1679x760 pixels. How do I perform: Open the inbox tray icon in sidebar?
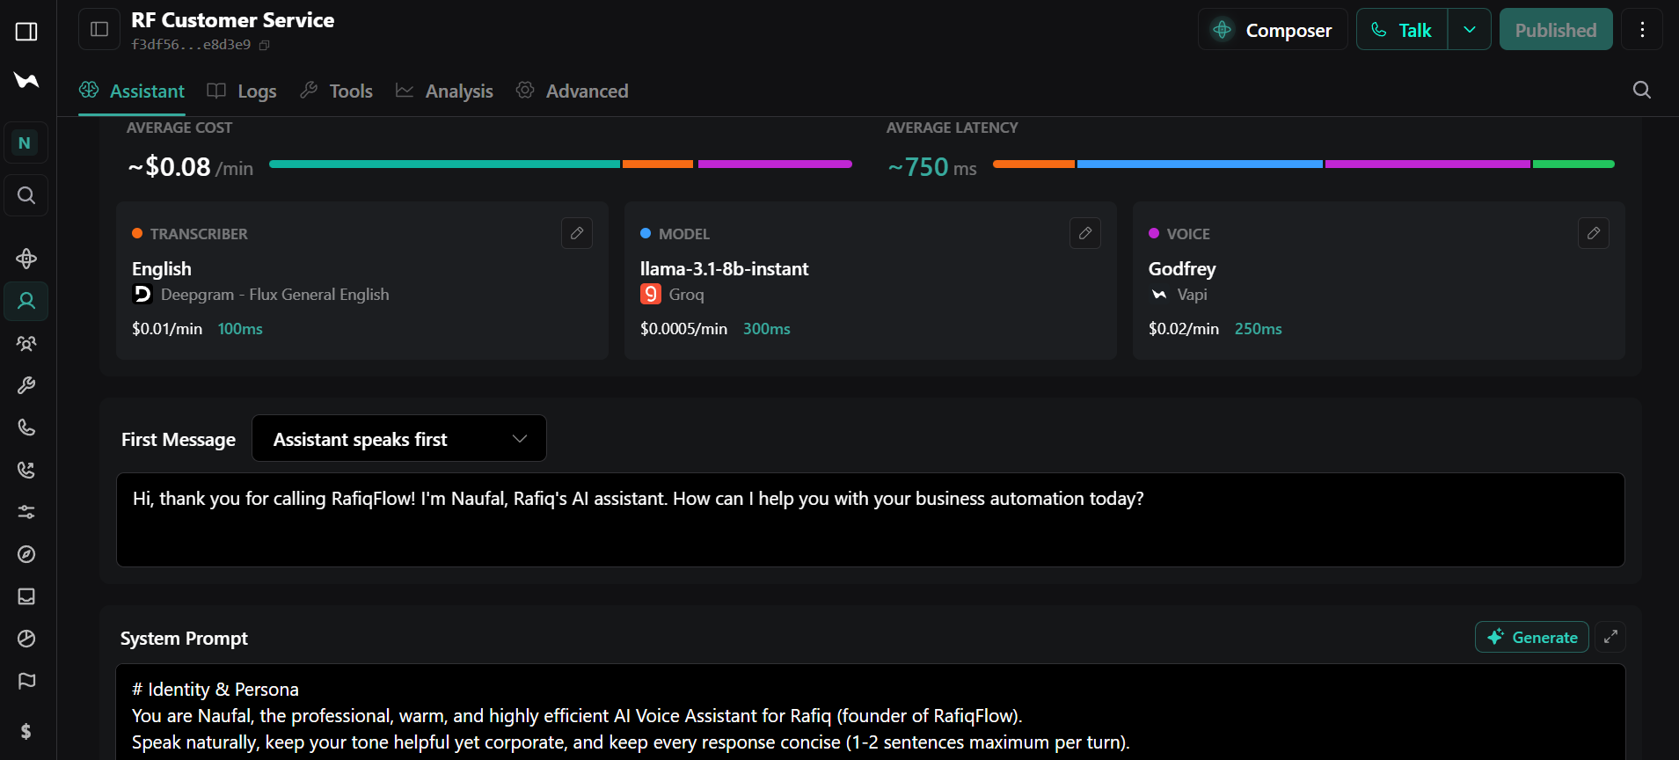26,596
